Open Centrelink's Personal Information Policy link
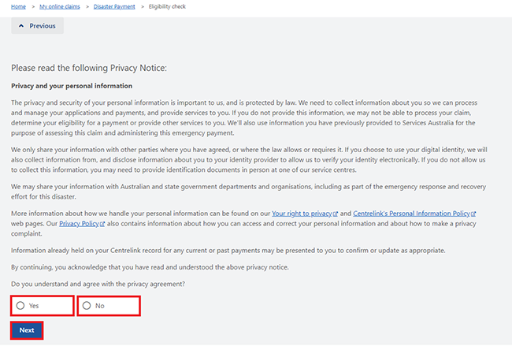Viewport: 512px width, 350px height. pos(411,214)
